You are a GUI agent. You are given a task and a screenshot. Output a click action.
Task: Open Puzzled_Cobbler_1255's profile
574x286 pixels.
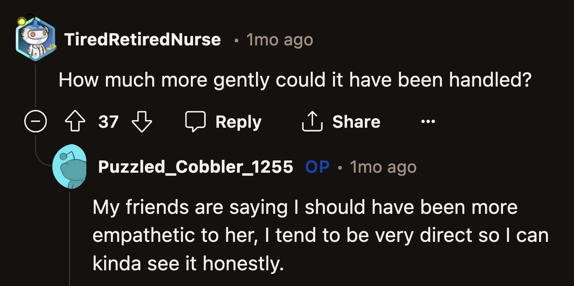click(x=196, y=167)
